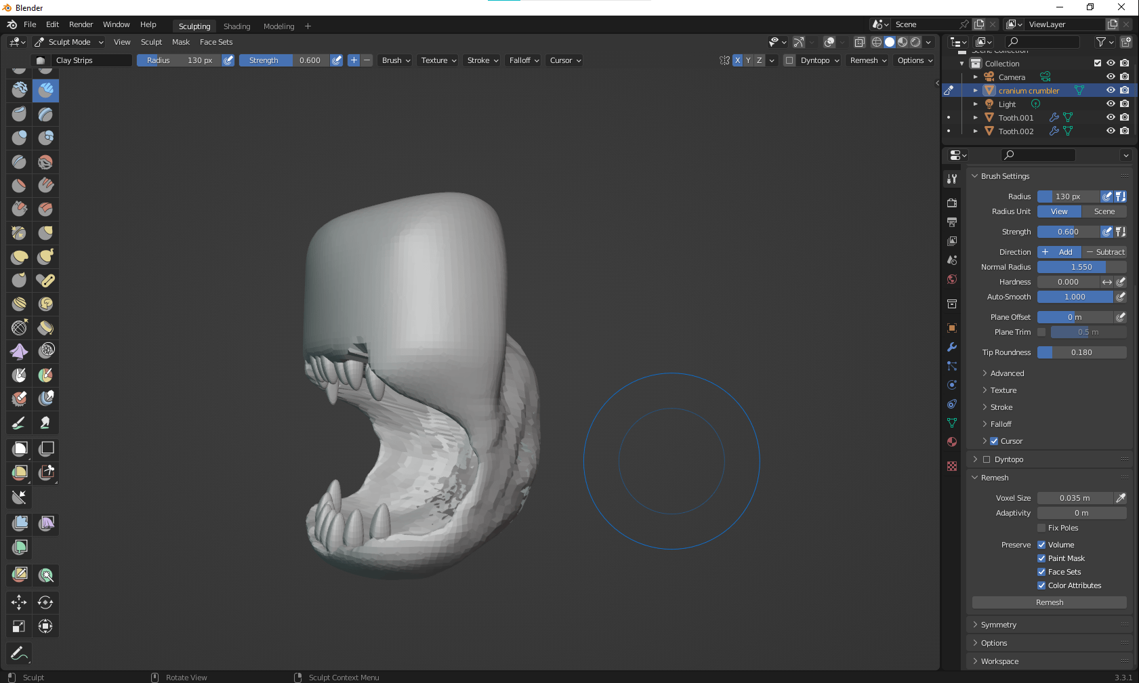Select the Move tool in the toolbar
Image resolution: width=1139 pixels, height=683 pixels.
[x=18, y=602]
